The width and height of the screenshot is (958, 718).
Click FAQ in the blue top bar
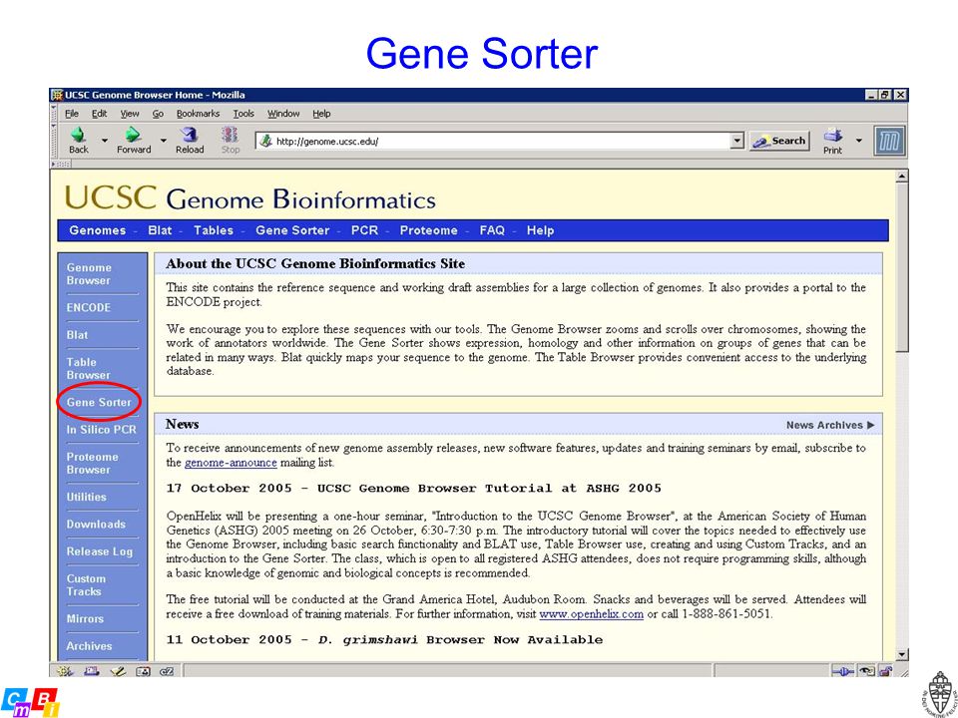pyautogui.click(x=492, y=230)
